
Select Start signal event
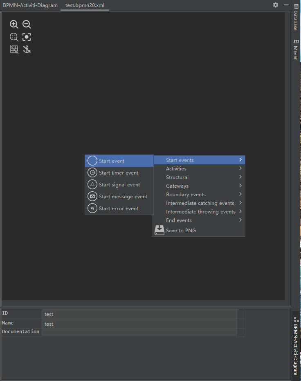point(119,185)
